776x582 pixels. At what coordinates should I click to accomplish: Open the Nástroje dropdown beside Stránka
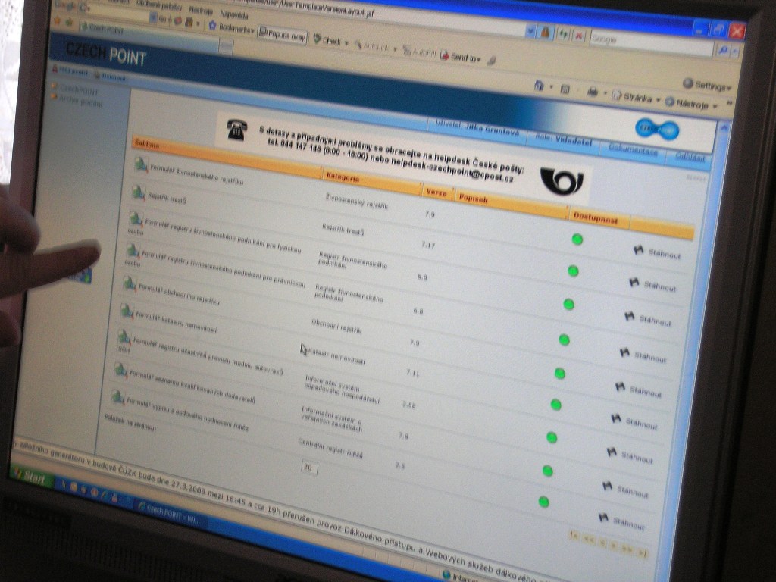691,103
